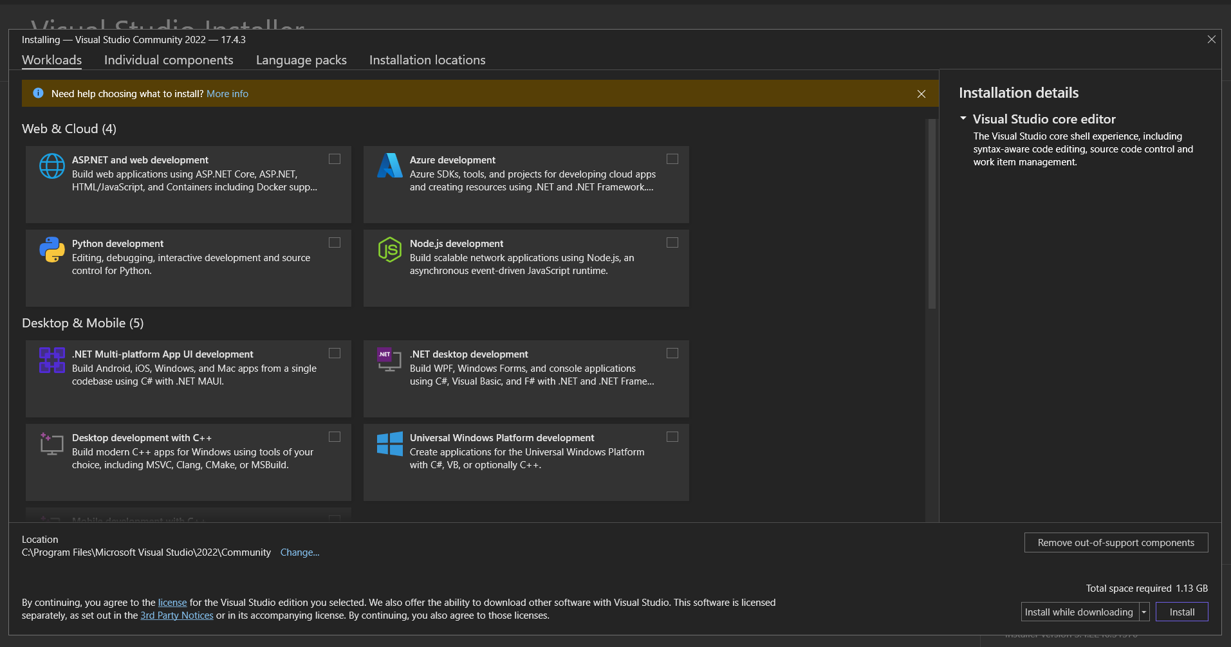Open the More info link
This screenshot has height=647, width=1231.
click(x=227, y=94)
